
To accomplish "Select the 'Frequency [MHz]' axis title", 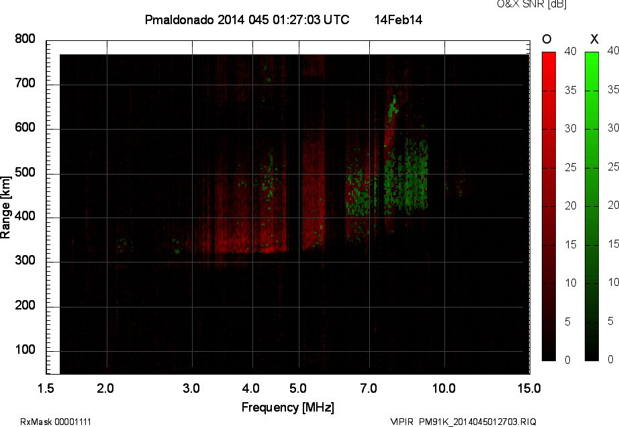I will (288, 408).
